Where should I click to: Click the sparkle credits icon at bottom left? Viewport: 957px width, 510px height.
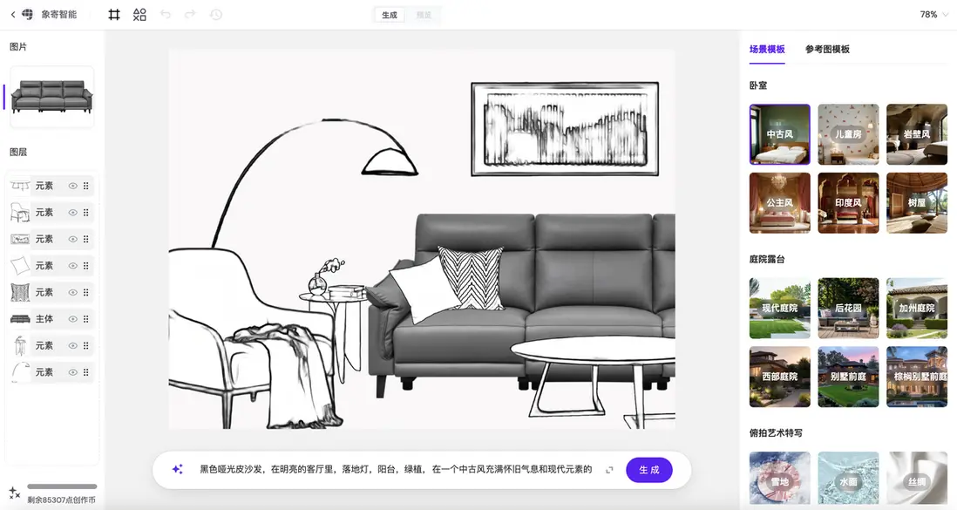[x=14, y=493]
